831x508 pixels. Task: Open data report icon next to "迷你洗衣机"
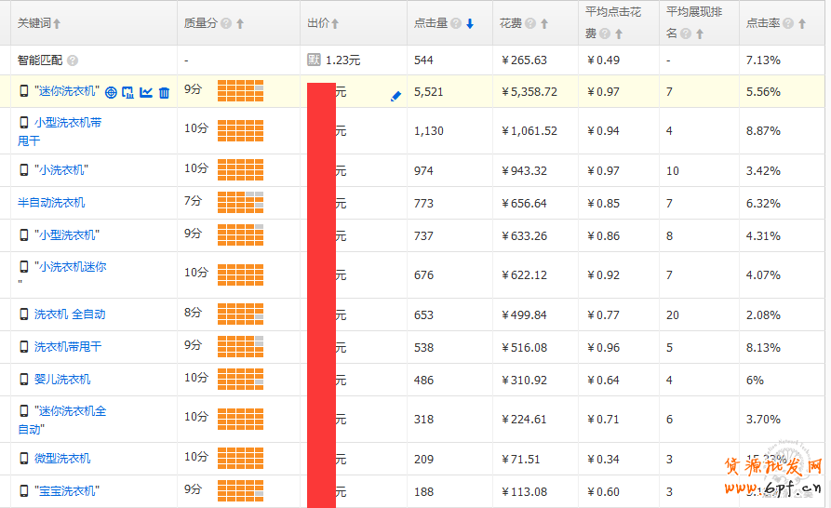click(128, 92)
